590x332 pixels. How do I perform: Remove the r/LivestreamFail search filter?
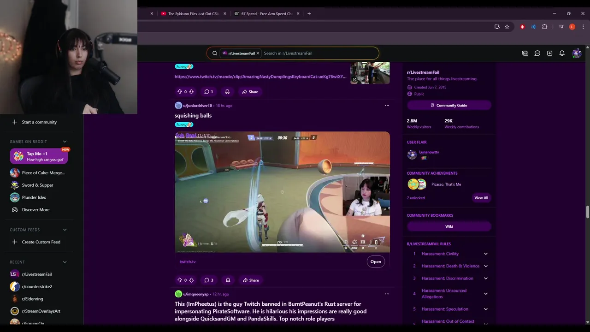(x=258, y=53)
